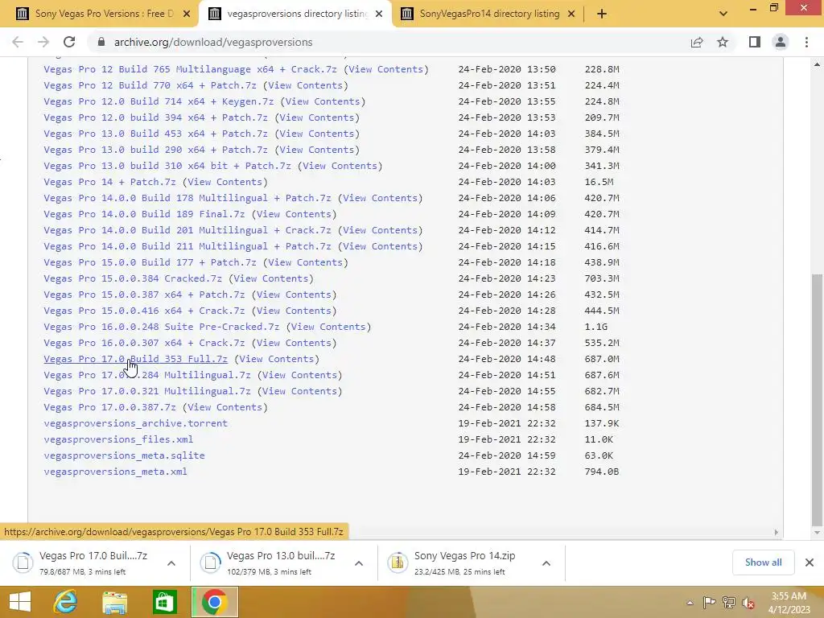Open vegasproversions_meta.xml
Image resolution: width=824 pixels, height=618 pixels.
click(115, 472)
